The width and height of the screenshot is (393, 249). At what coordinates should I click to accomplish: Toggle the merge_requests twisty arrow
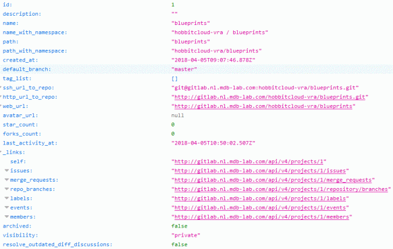pyautogui.click(x=6, y=180)
